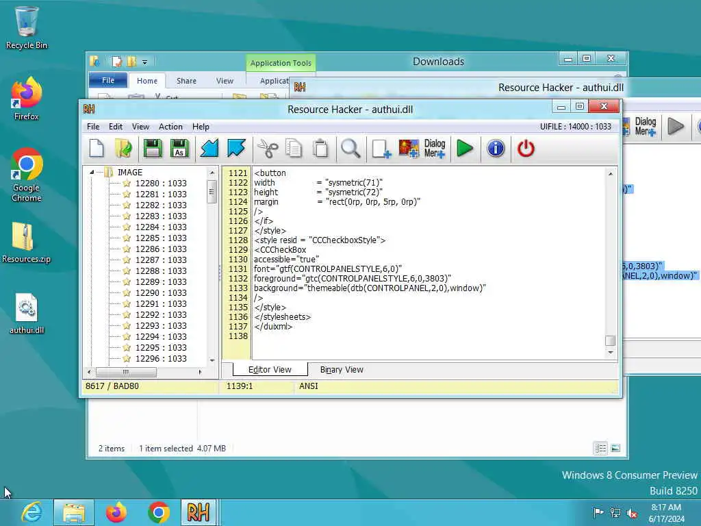Click Application Tools tab in Downloads window
This screenshot has height=526, width=701.
pyautogui.click(x=281, y=63)
